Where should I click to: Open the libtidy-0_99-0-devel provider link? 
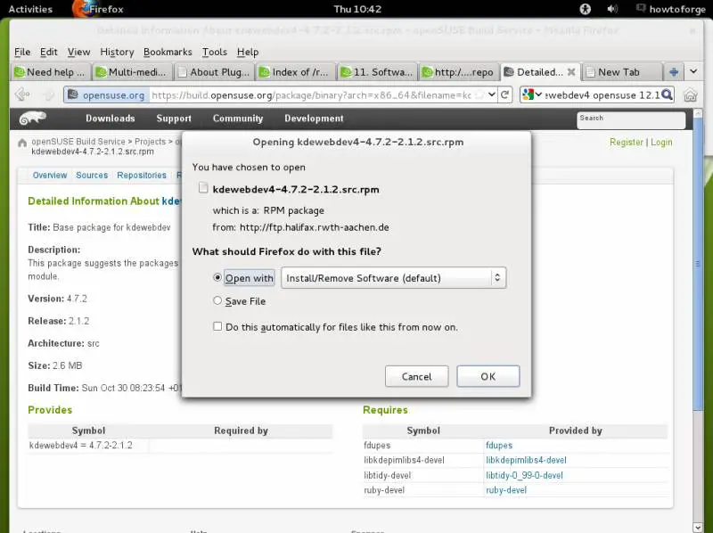(x=524, y=475)
